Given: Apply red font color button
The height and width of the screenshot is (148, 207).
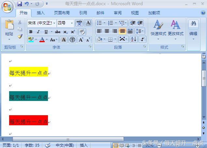Looking at the screenshot, I should point(42,39).
